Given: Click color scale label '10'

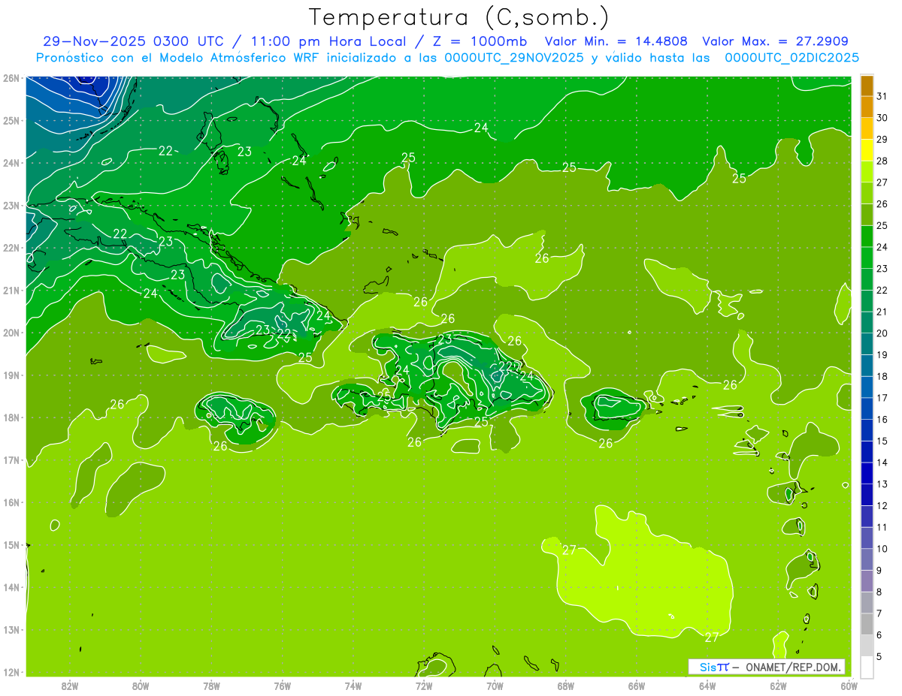Looking at the screenshot, I should coord(882,549).
